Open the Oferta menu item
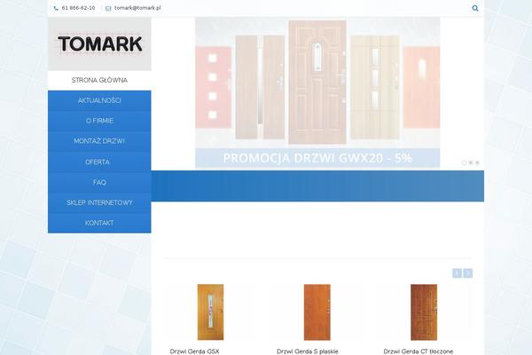Image resolution: width=532 pixels, height=355 pixels. (x=99, y=162)
